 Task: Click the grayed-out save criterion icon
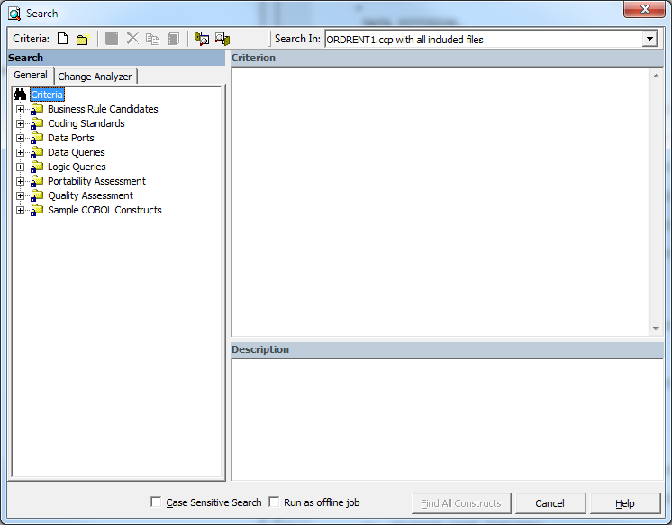(112, 39)
